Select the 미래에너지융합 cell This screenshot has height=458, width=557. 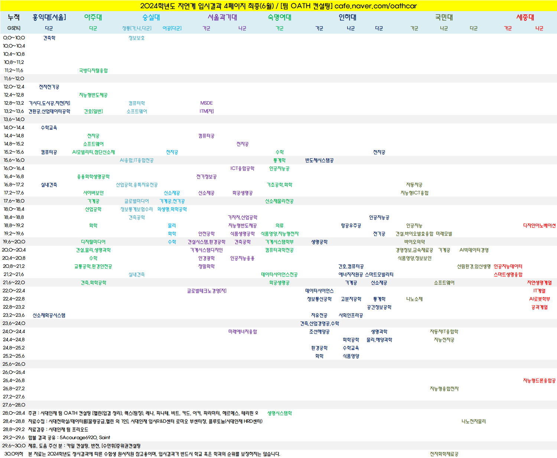(242, 332)
